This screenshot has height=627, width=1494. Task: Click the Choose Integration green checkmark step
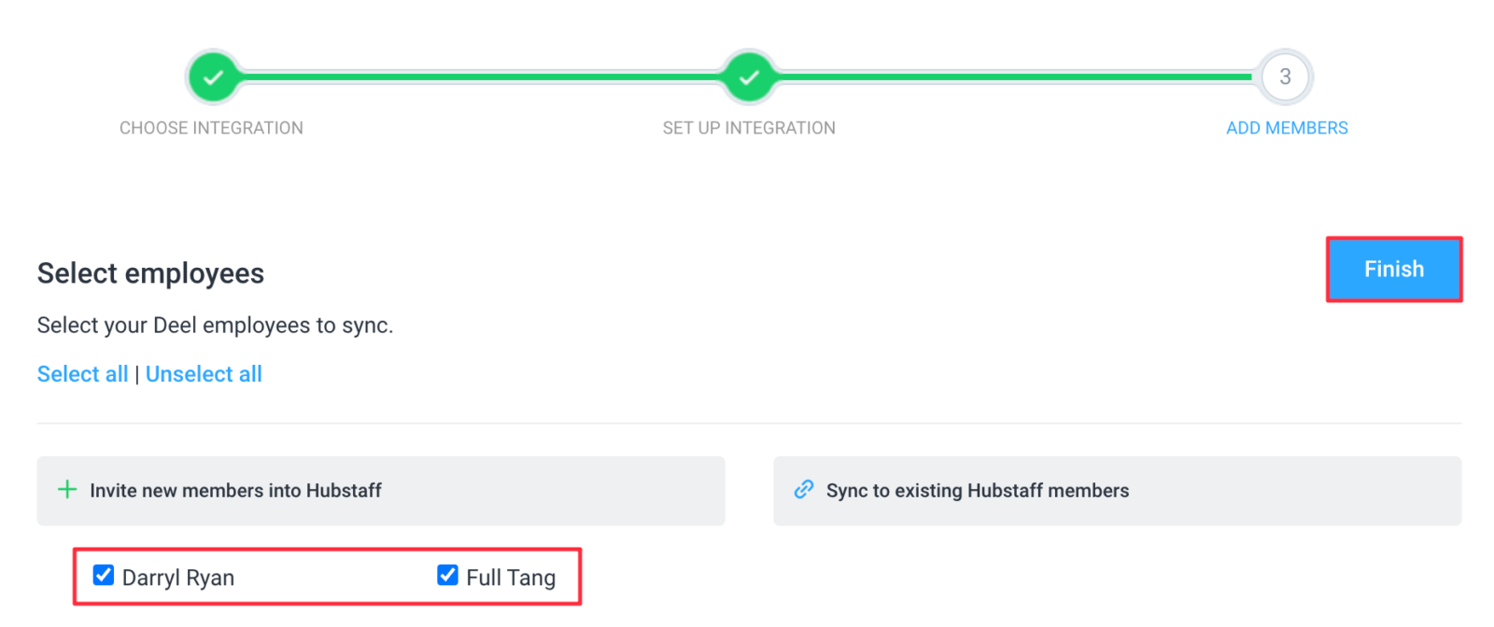[213, 77]
